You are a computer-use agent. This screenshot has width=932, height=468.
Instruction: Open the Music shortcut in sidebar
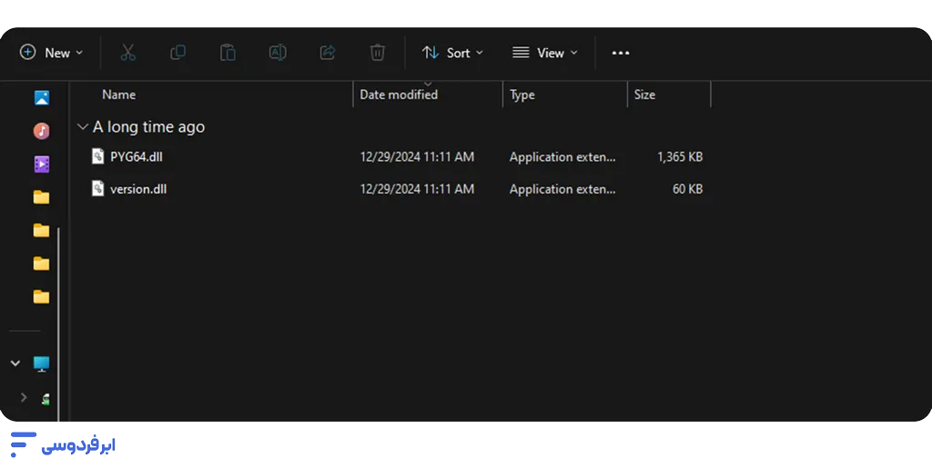pos(41,131)
